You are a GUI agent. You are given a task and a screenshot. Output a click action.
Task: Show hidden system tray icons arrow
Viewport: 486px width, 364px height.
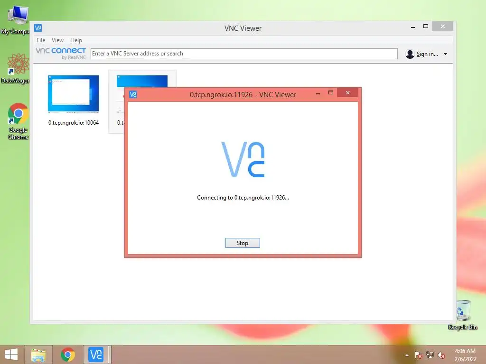coord(407,355)
